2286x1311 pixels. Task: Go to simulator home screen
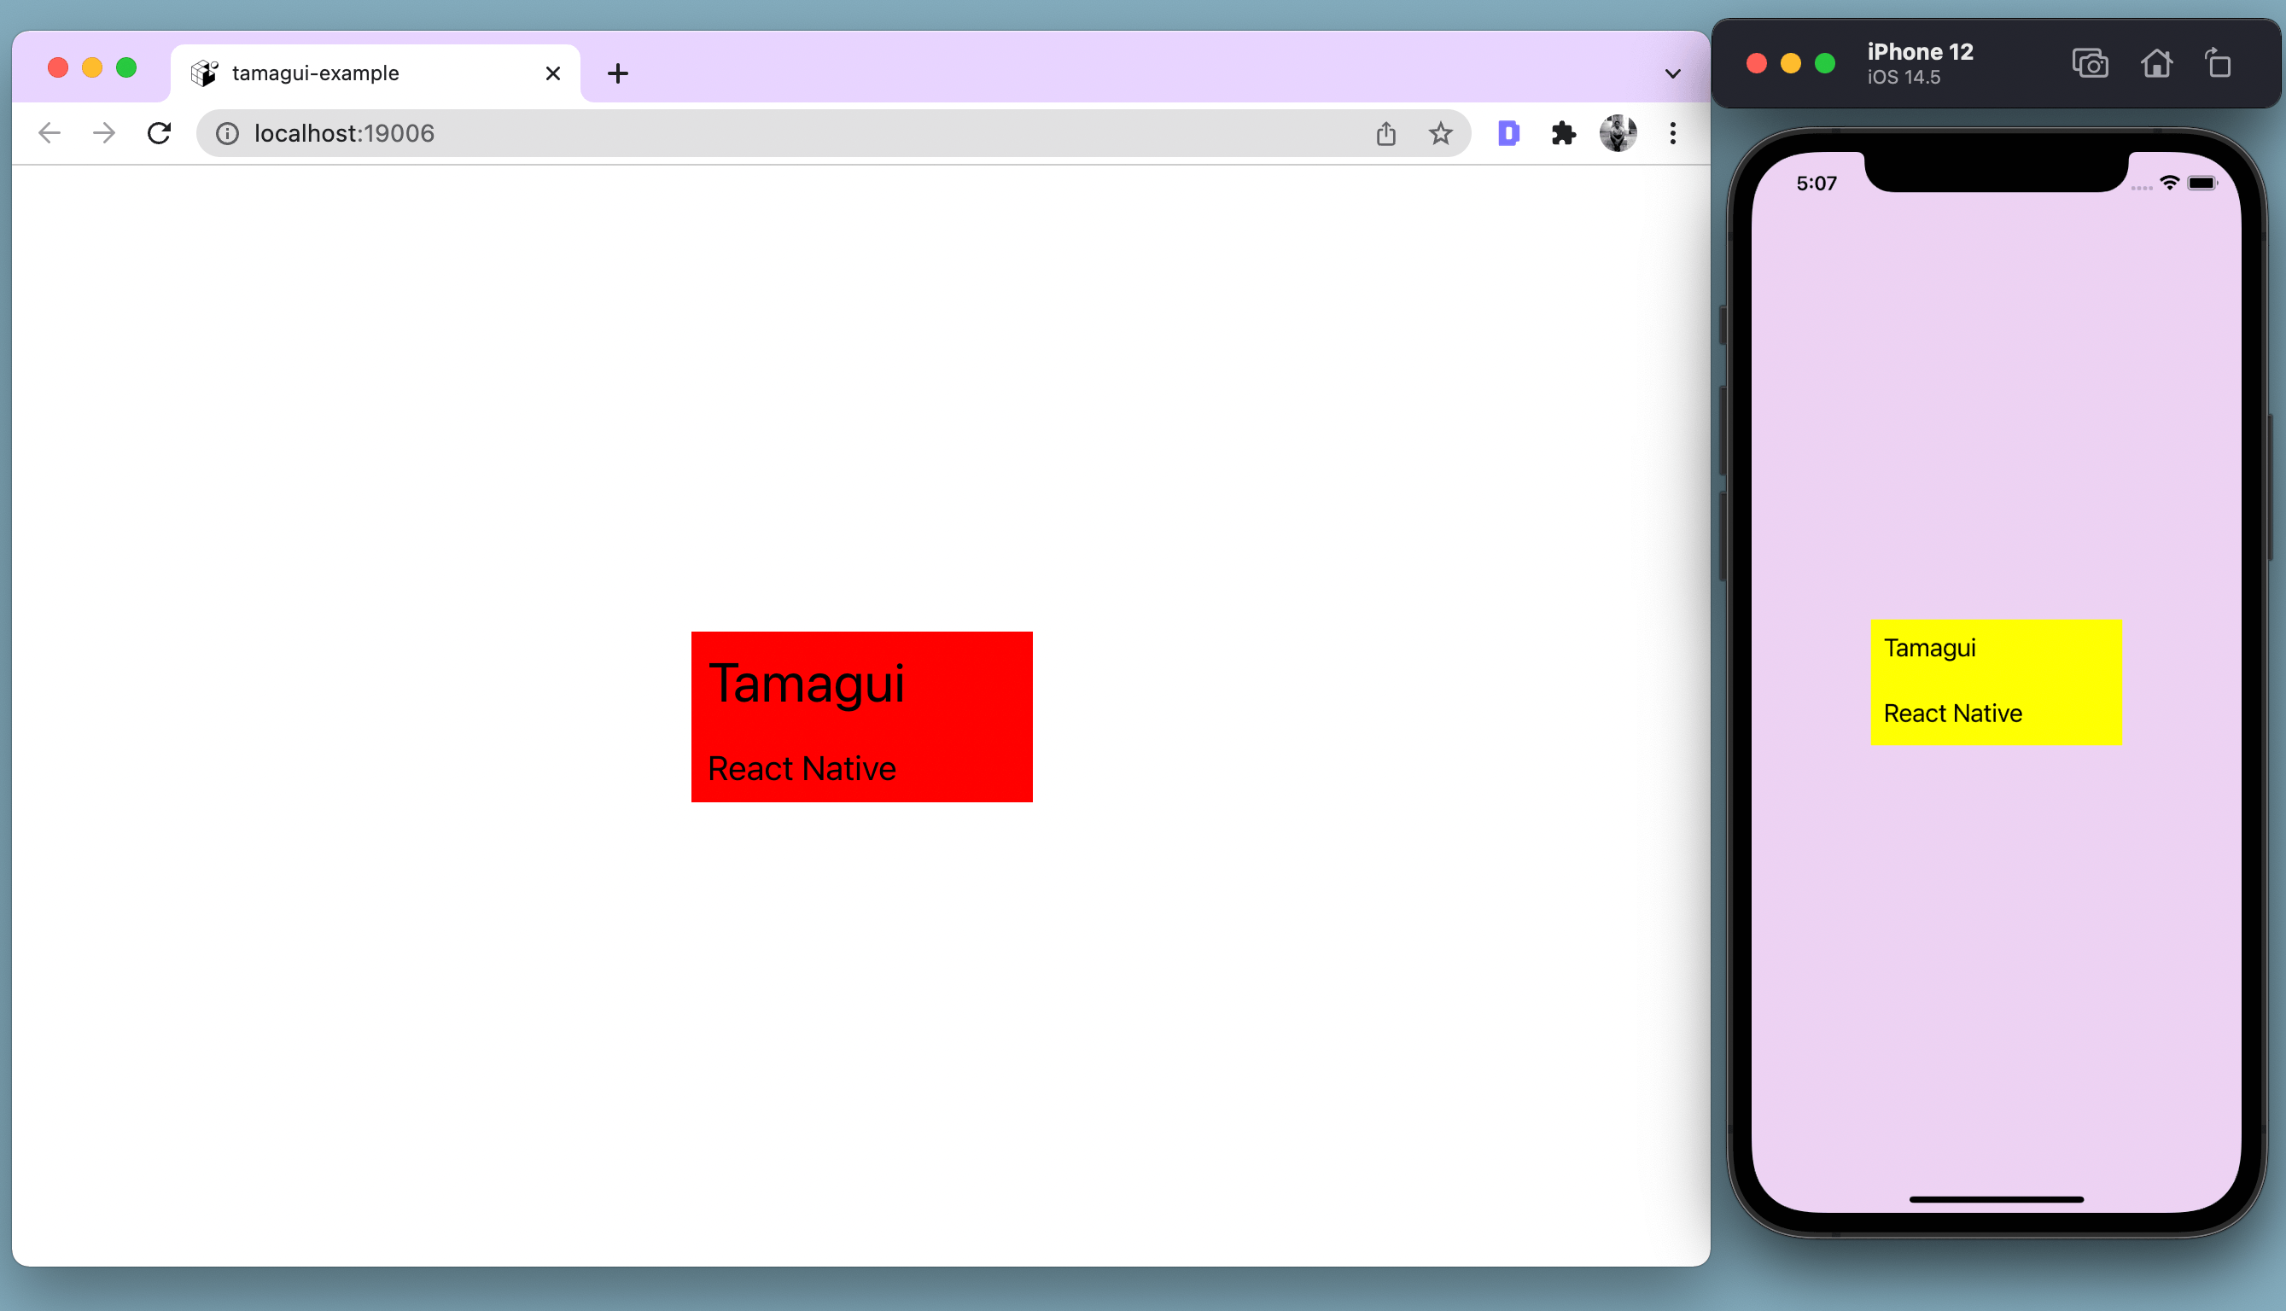click(x=2156, y=63)
